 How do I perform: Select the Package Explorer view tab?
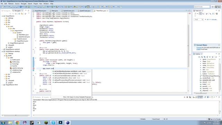pos(7,11)
